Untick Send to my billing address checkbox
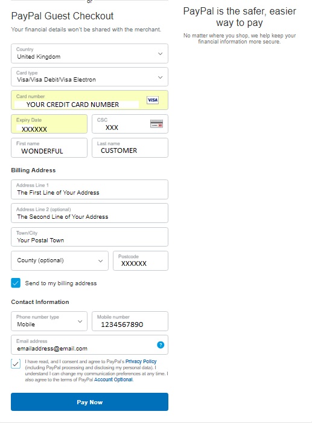The image size is (312, 423). click(16, 283)
